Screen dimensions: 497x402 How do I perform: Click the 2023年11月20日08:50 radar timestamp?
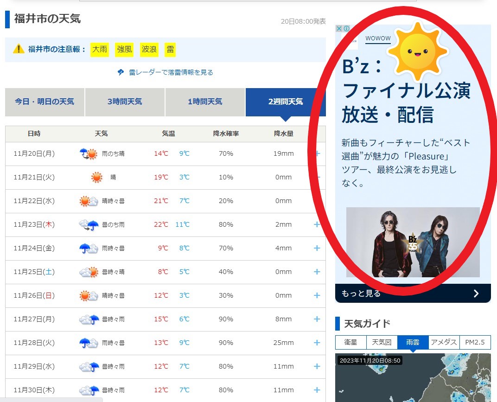[370, 360]
